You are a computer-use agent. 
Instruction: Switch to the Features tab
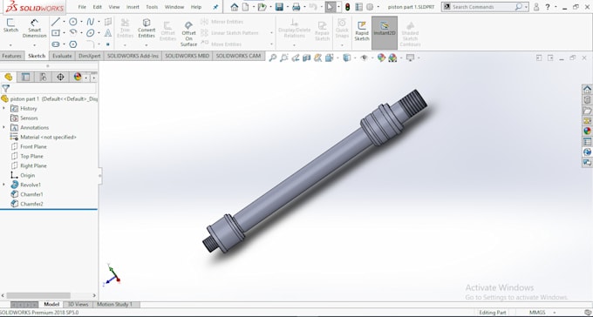(x=11, y=56)
